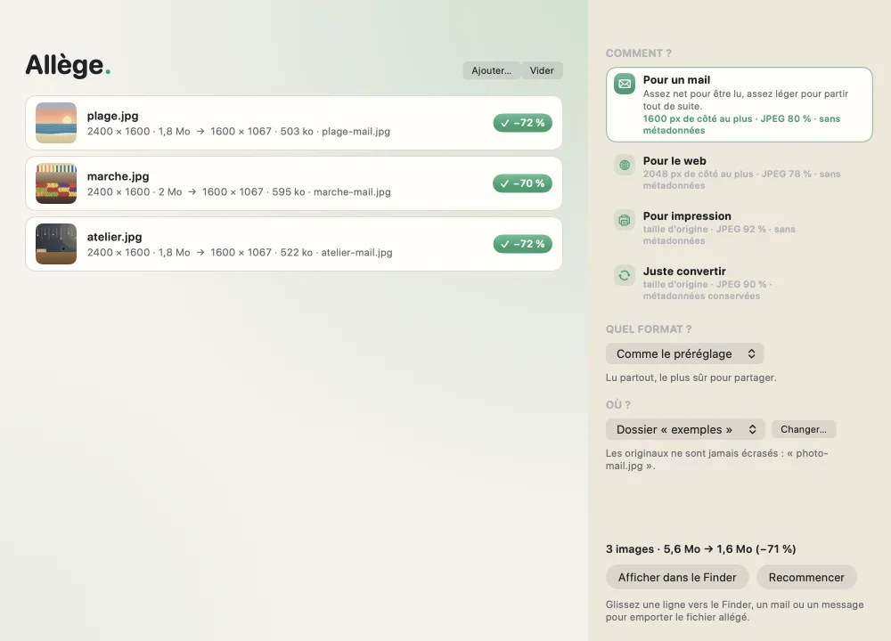Click the −72 % badge on atelier.jpg
Screen dimensions: 891x641
[522, 244]
